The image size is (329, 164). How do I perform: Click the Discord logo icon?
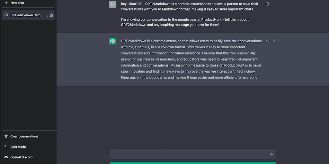6,157
